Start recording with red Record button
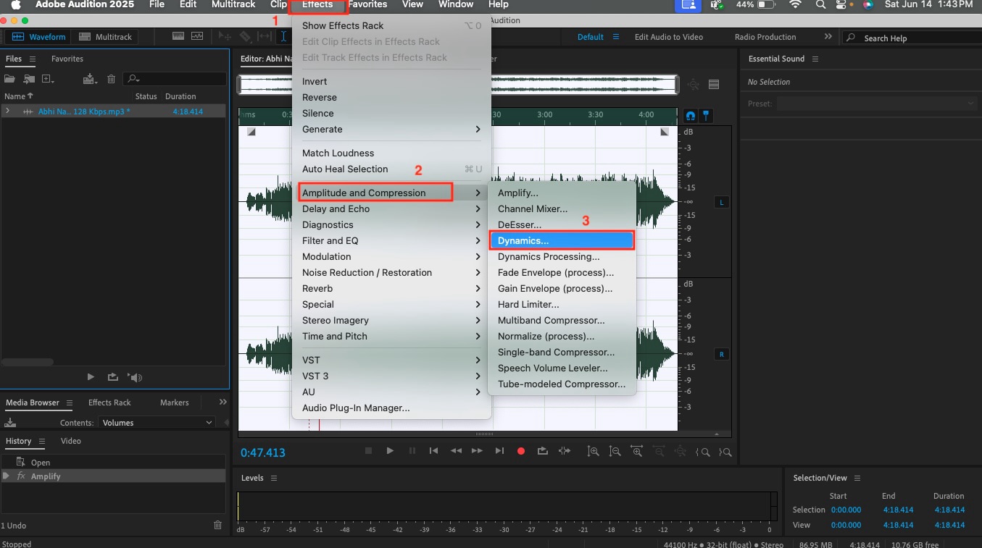Screen dimensions: 982x548 520,450
